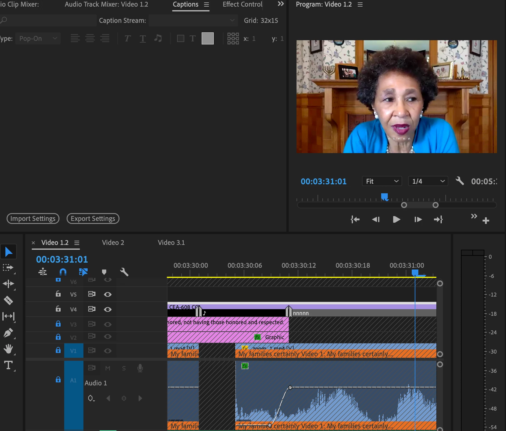The image size is (506, 431).
Task: Open playback resolution 1/4 dropdown
Action: [428, 181]
